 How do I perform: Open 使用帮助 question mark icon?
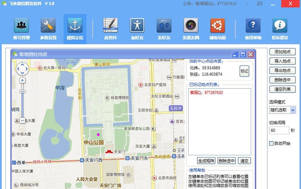coord(253,25)
